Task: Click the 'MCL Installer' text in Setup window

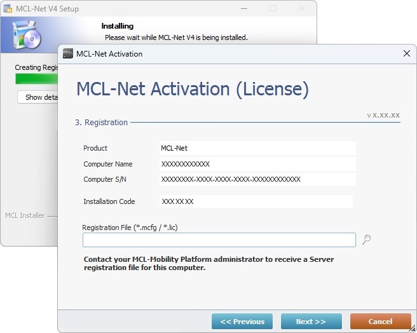Action: pos(25,215)
